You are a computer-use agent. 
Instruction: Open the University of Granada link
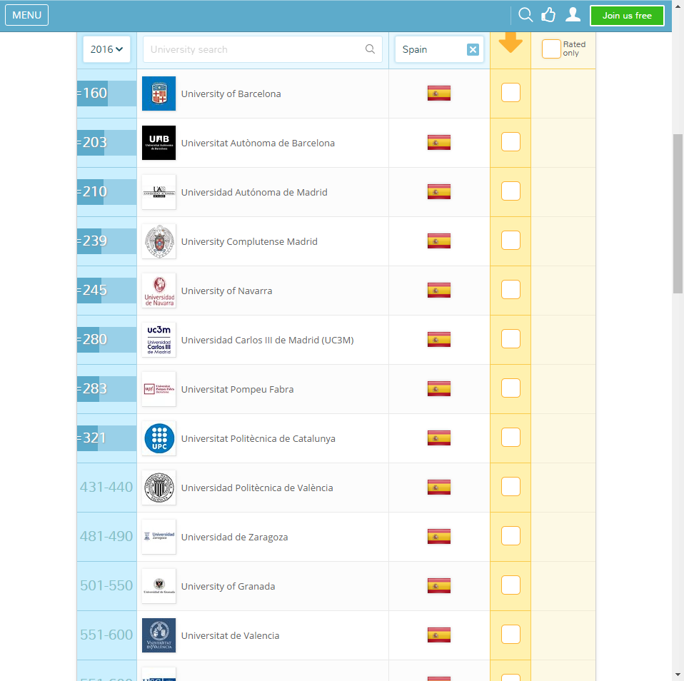click(228, 586)
